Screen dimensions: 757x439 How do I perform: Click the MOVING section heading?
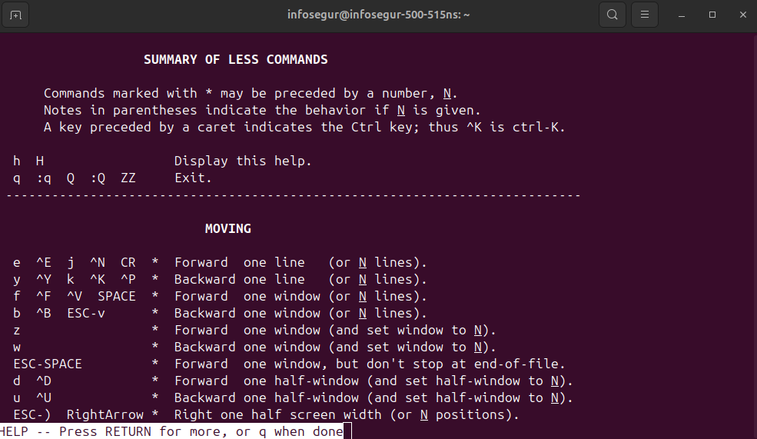[x=227, y=228]
